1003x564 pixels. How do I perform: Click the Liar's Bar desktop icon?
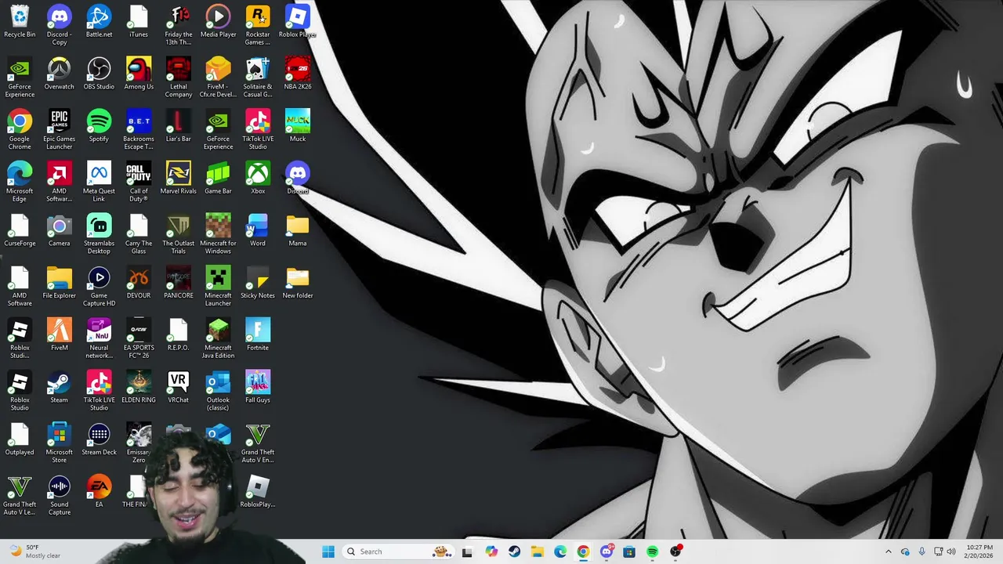pos(179,127)
